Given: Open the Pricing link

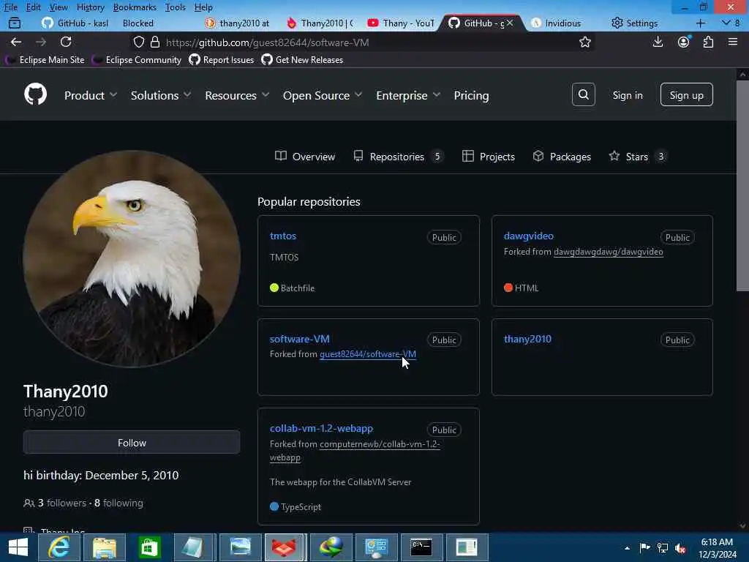Looking at the screenshot, I should (x=471, y=95).
